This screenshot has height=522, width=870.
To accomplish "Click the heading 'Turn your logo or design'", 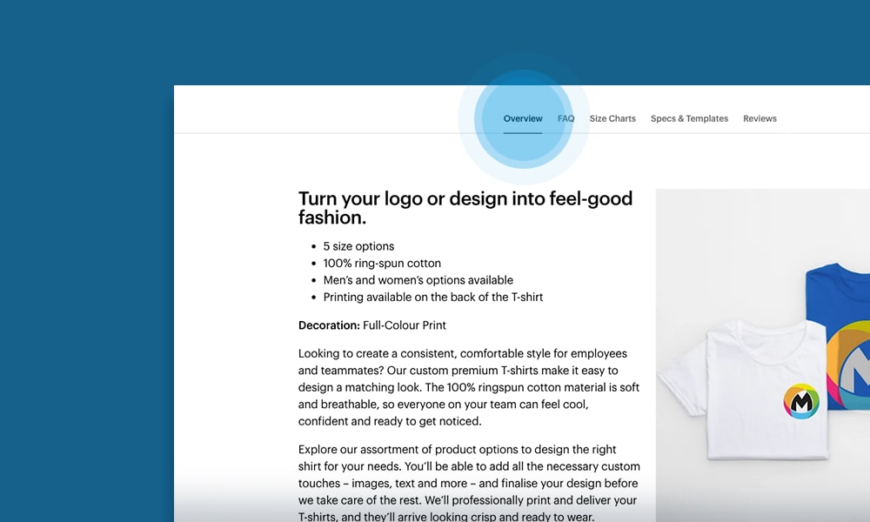I will (465, 207).
